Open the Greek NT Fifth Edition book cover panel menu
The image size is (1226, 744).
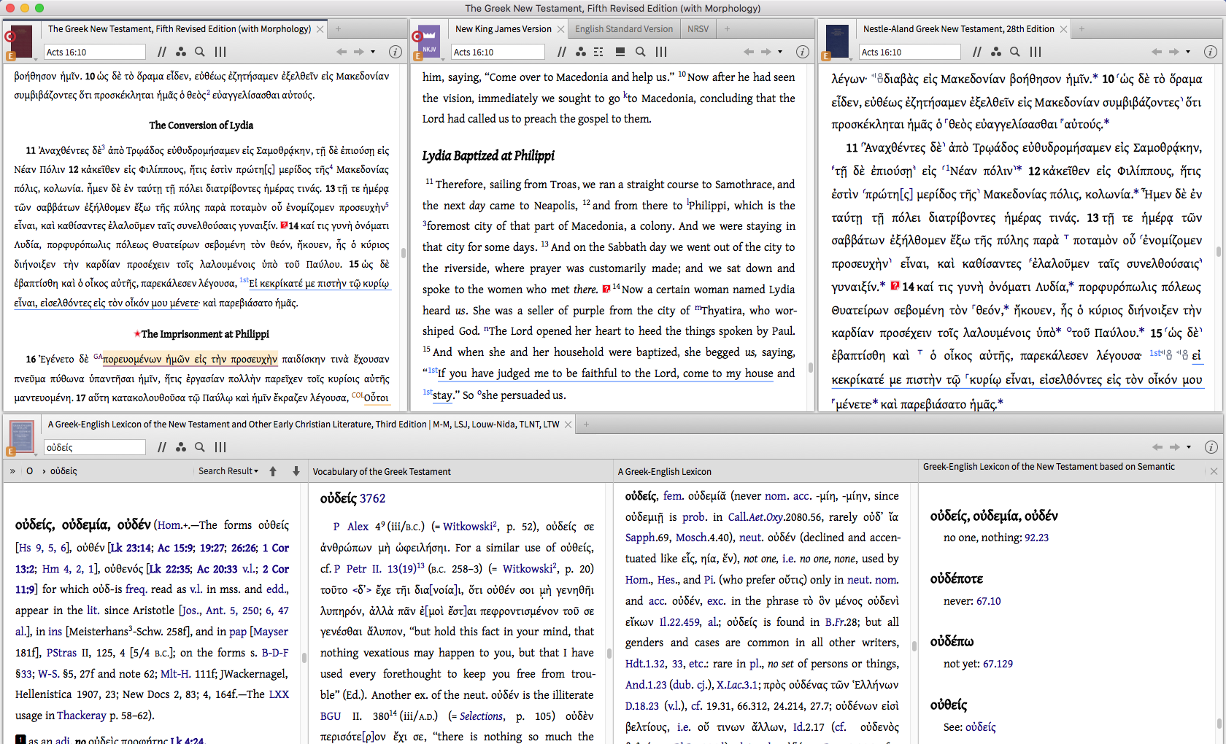tap(20, 42)
